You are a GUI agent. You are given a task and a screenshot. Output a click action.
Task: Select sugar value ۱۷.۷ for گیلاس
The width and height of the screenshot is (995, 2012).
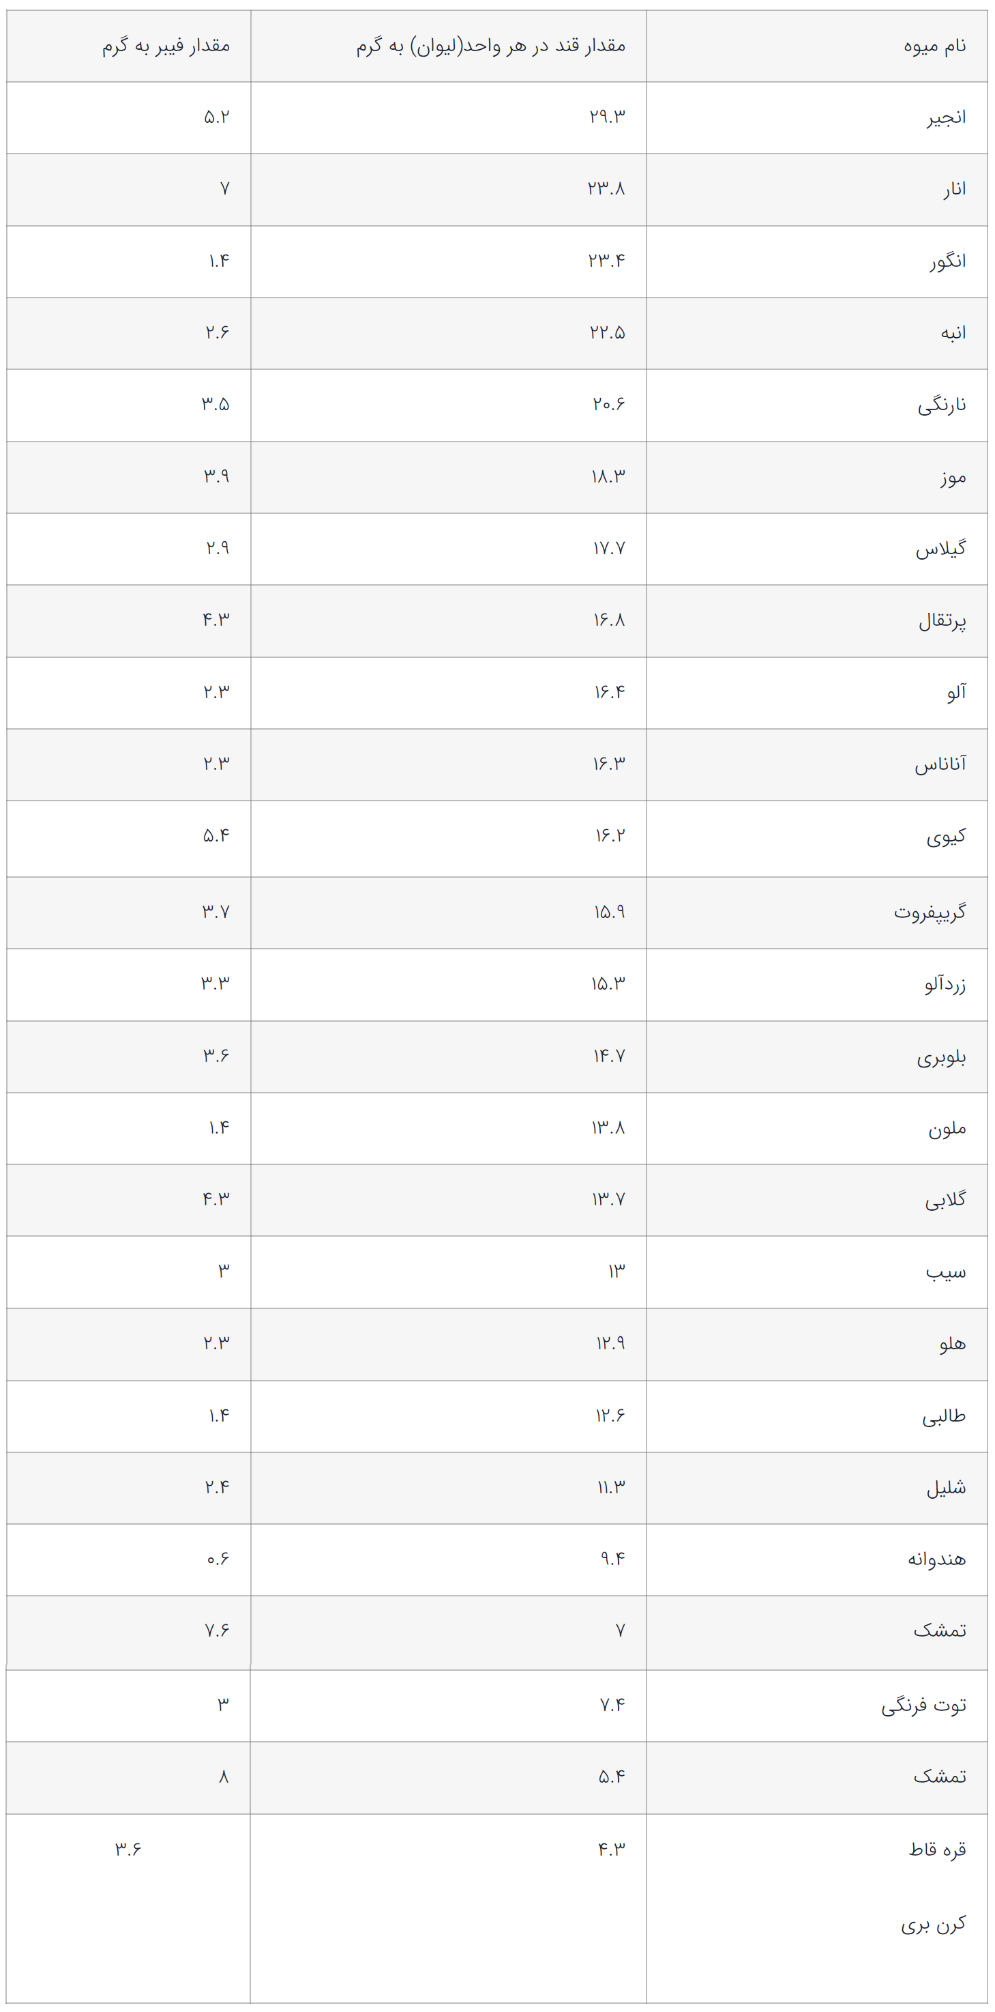[609, 548]
